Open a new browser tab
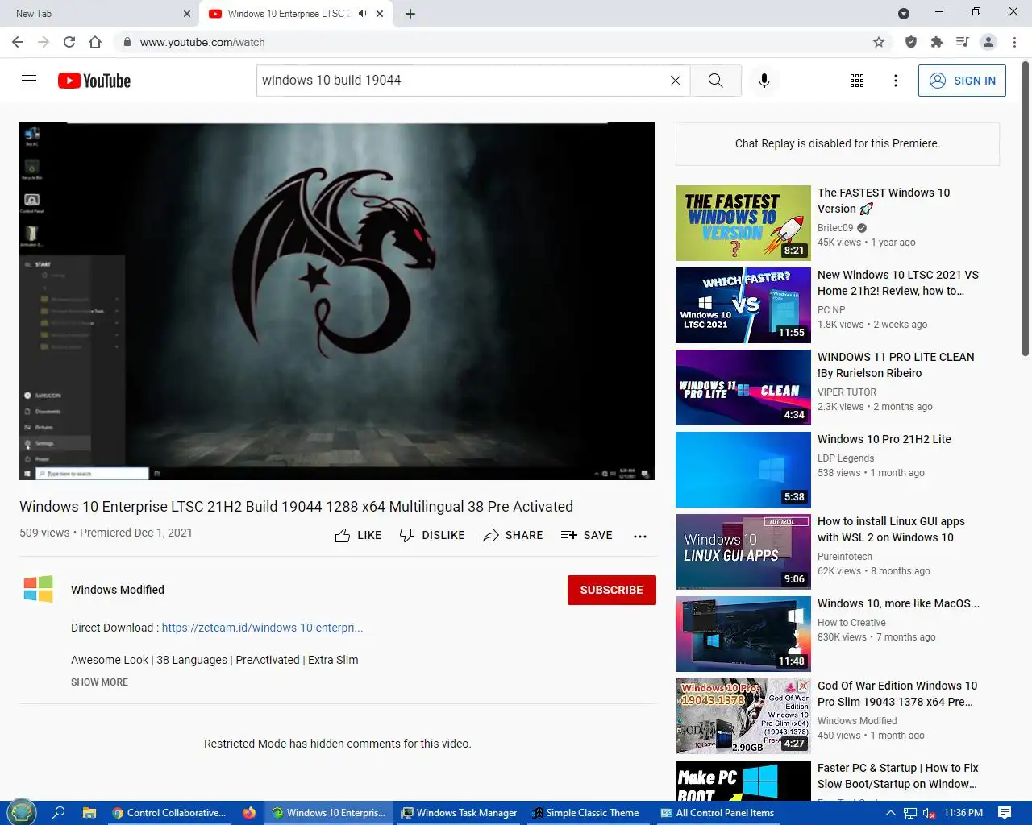Image resolution: width=1032 pixels, height=825 pixels. pos(410,14)
